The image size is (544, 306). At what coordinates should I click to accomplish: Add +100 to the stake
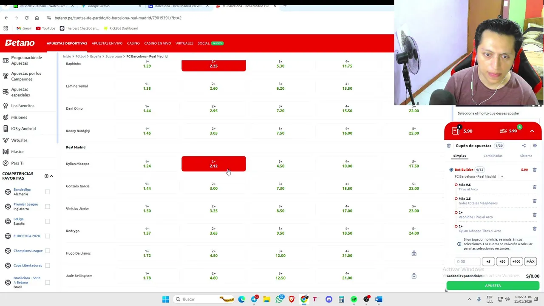point(516,261)
